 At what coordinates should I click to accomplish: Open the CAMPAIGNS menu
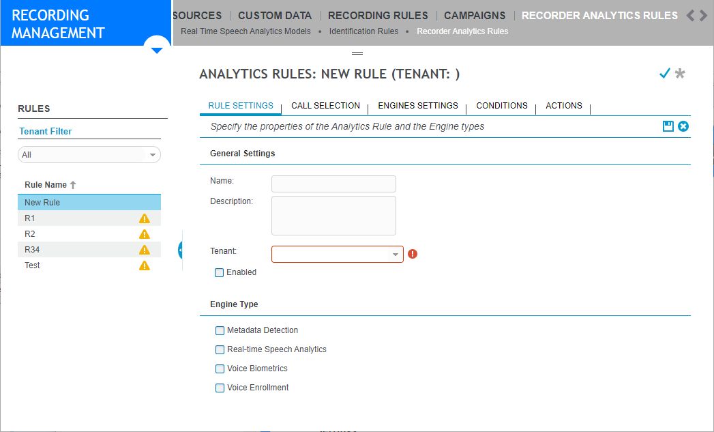point(475,15)
